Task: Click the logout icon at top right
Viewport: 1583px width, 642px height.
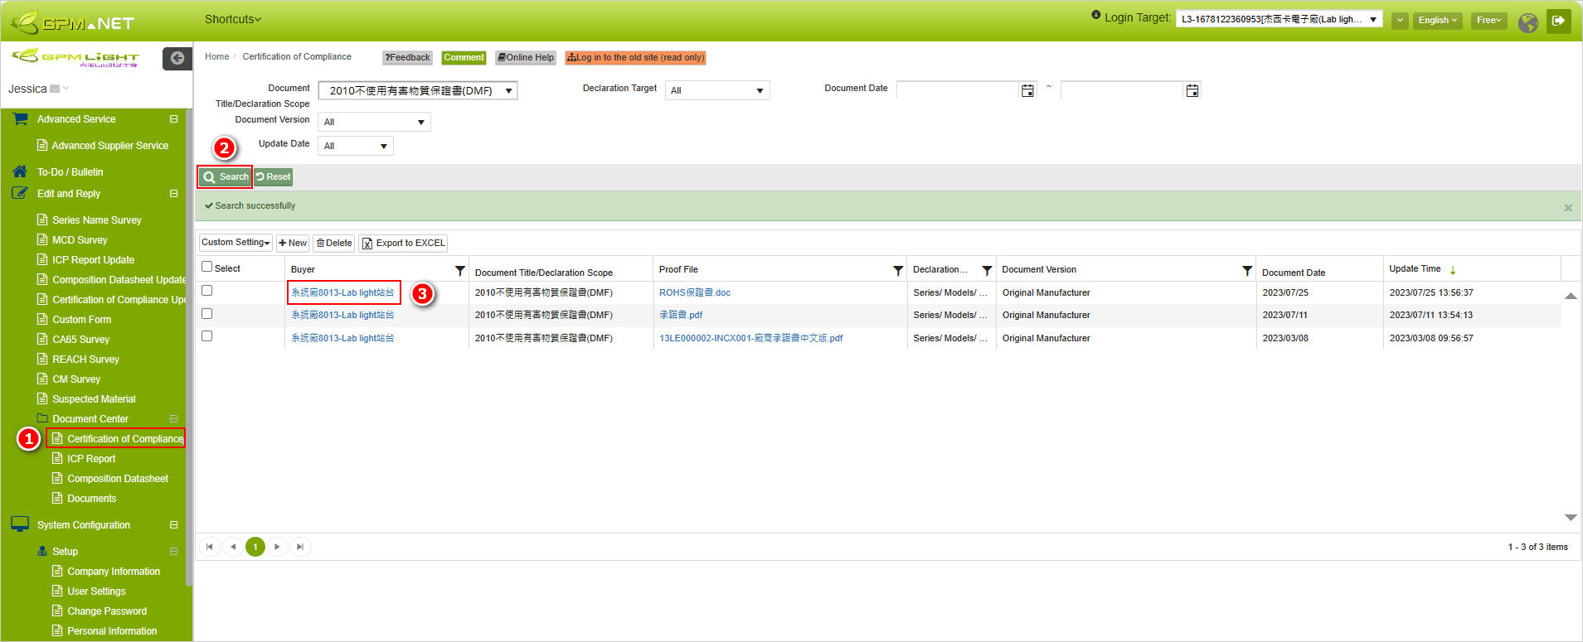Action: click(1558, 21)
